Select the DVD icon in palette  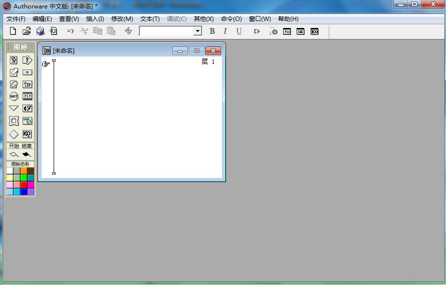coord(27,121)
